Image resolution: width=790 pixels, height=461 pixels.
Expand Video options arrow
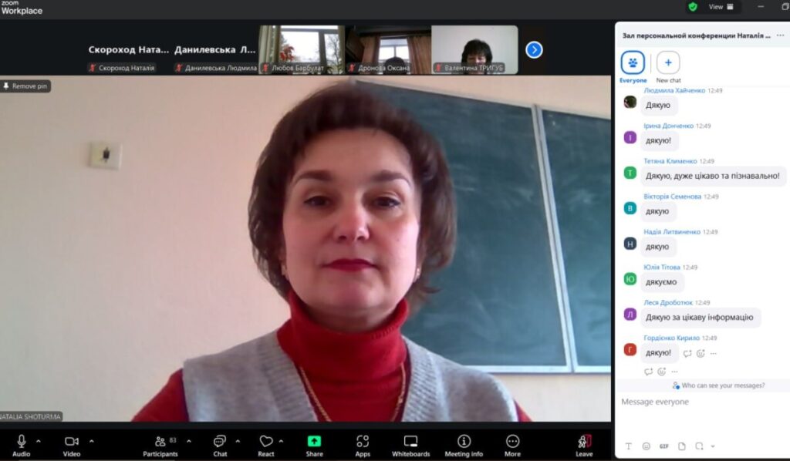pos(92,441)
